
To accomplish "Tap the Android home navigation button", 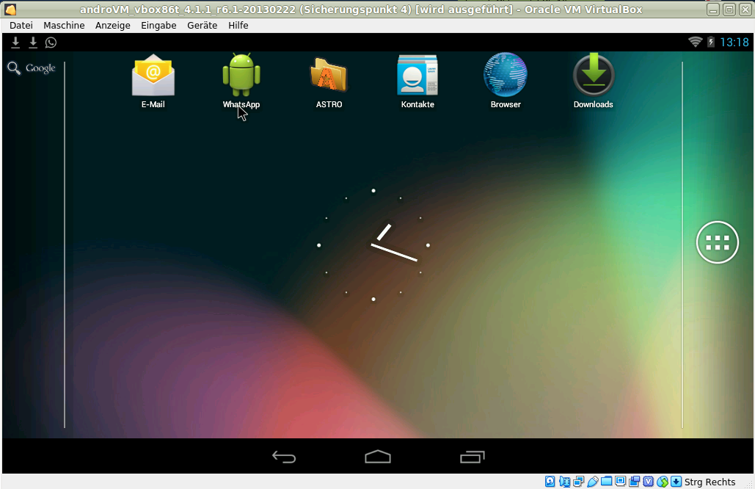I will [x=377, y=457].
